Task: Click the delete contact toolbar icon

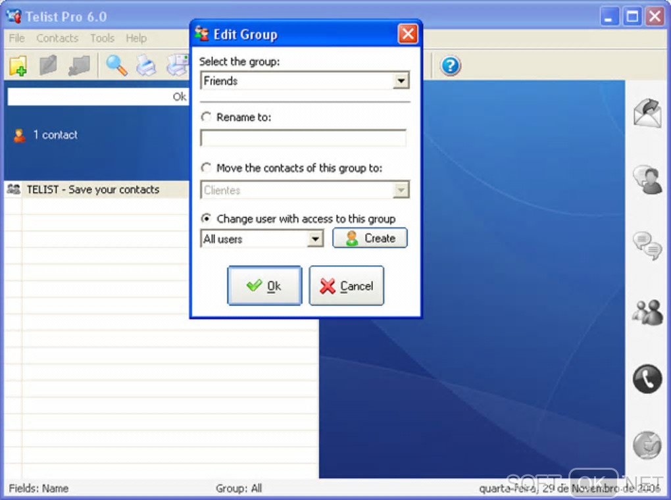Action: [x=79, y=66]
